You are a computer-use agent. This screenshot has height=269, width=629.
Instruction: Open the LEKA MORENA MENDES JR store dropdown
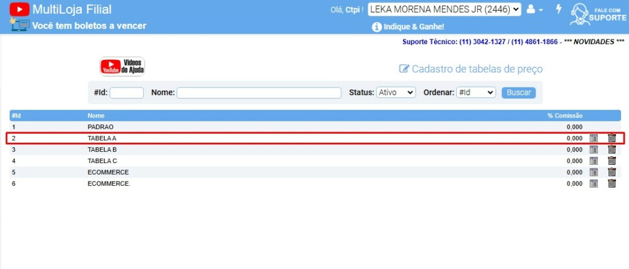click(x=445, y=9)
